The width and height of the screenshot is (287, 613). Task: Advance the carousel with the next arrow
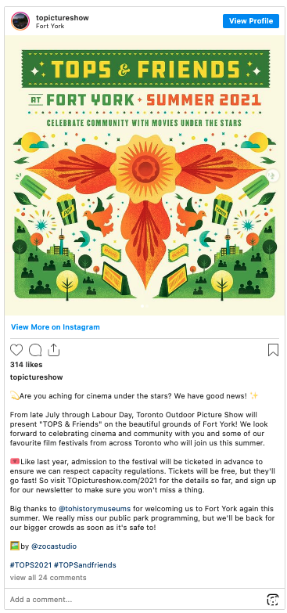(x=274, y=175)
